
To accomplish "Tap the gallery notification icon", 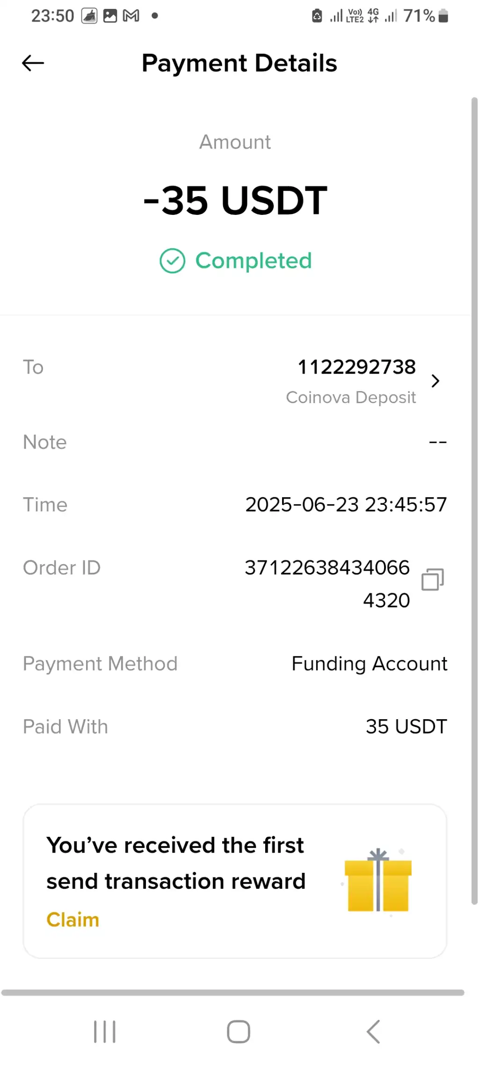I will (x=110, y=16).
